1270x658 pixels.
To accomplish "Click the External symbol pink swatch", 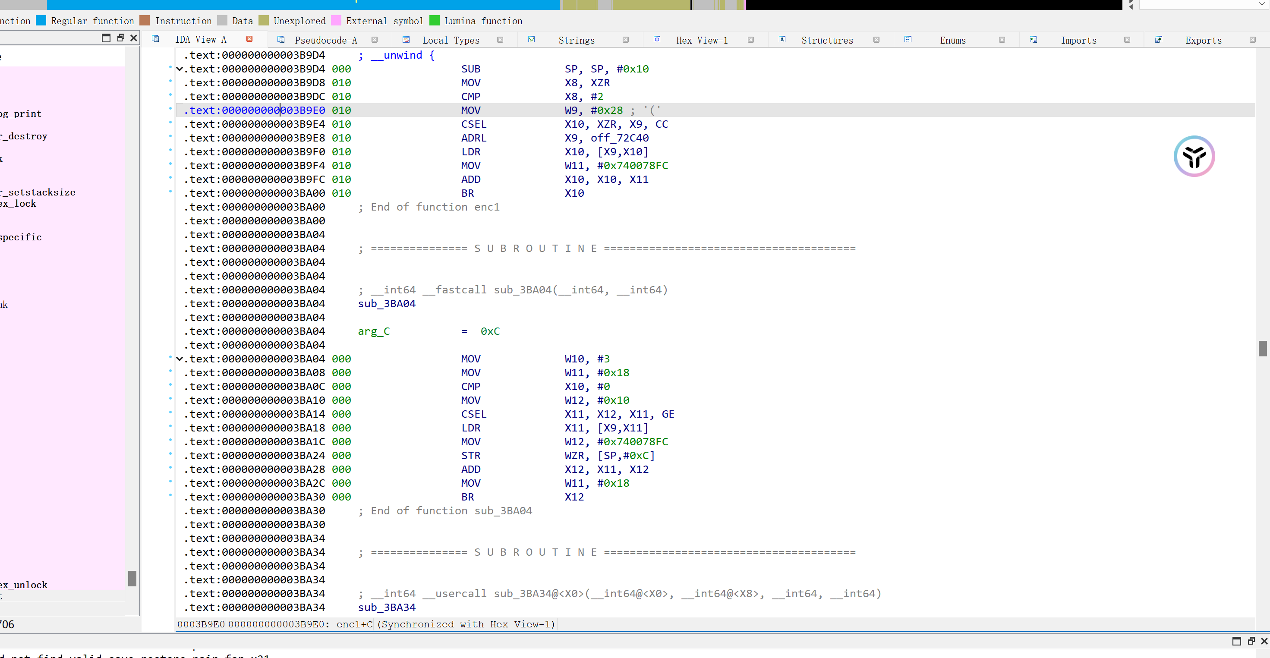I will tap(336, 21).
